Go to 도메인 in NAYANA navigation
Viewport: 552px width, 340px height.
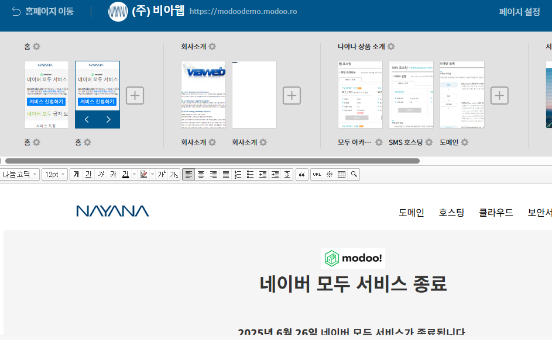411,213
